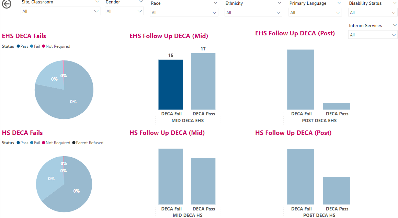Select Pass in the HS DECA Fails legend
The height and width of the screenshot is (218, 398).
(23, 142)
